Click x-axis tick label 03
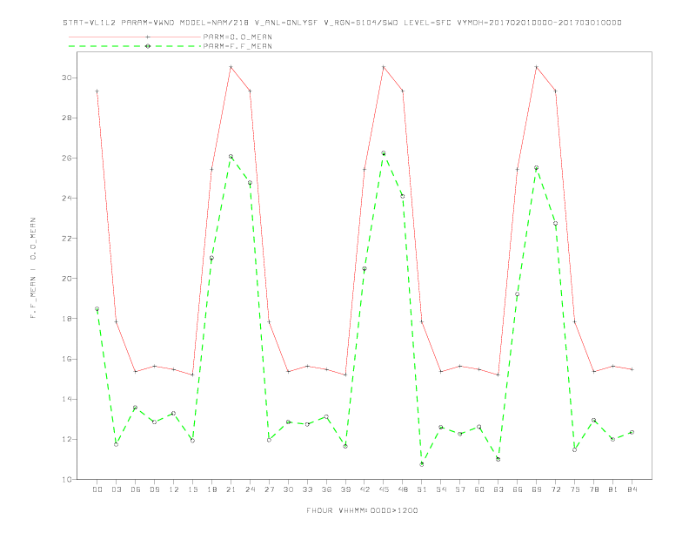 click(x=116, y=489)
